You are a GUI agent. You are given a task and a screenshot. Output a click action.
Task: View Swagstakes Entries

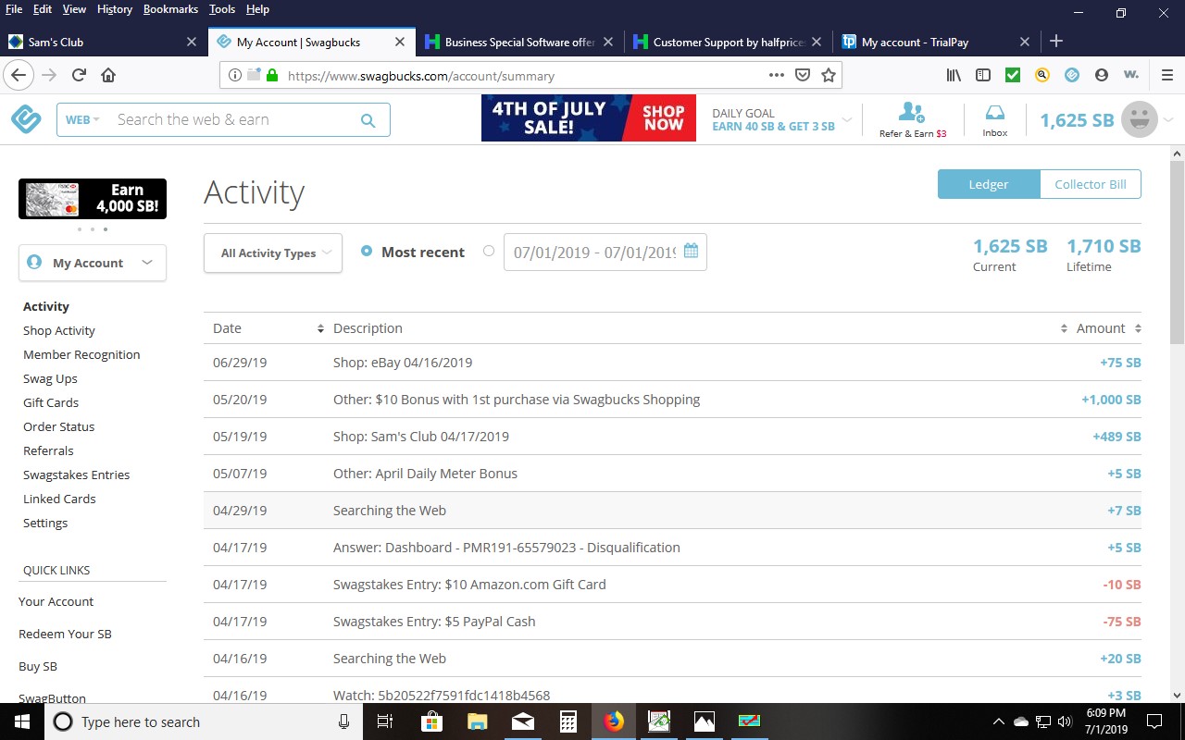[x=76, y=475]
